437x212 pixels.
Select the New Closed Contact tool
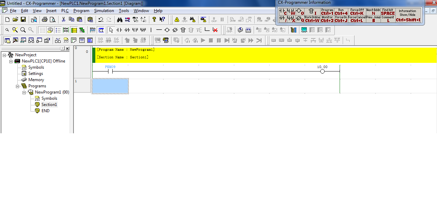click(127, 30)
